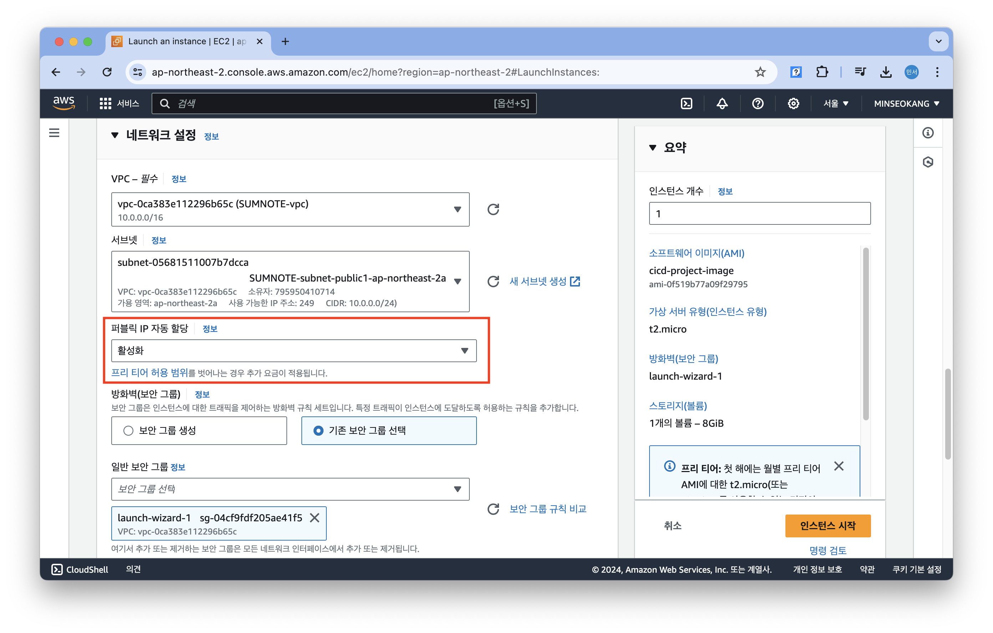Open 퍼블릭 IP 자동 할당 dropdown
The image size is (993, 633).
point(294,351)
